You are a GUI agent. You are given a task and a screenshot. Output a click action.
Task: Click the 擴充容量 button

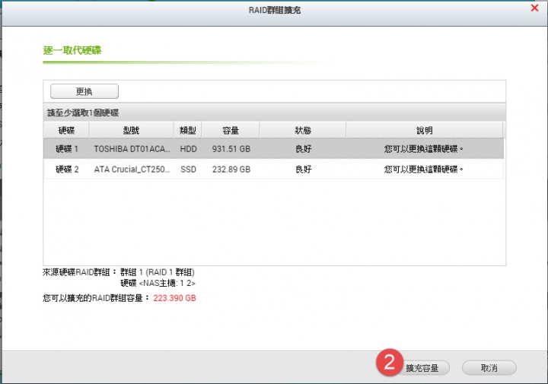click(x=422, y=368)
